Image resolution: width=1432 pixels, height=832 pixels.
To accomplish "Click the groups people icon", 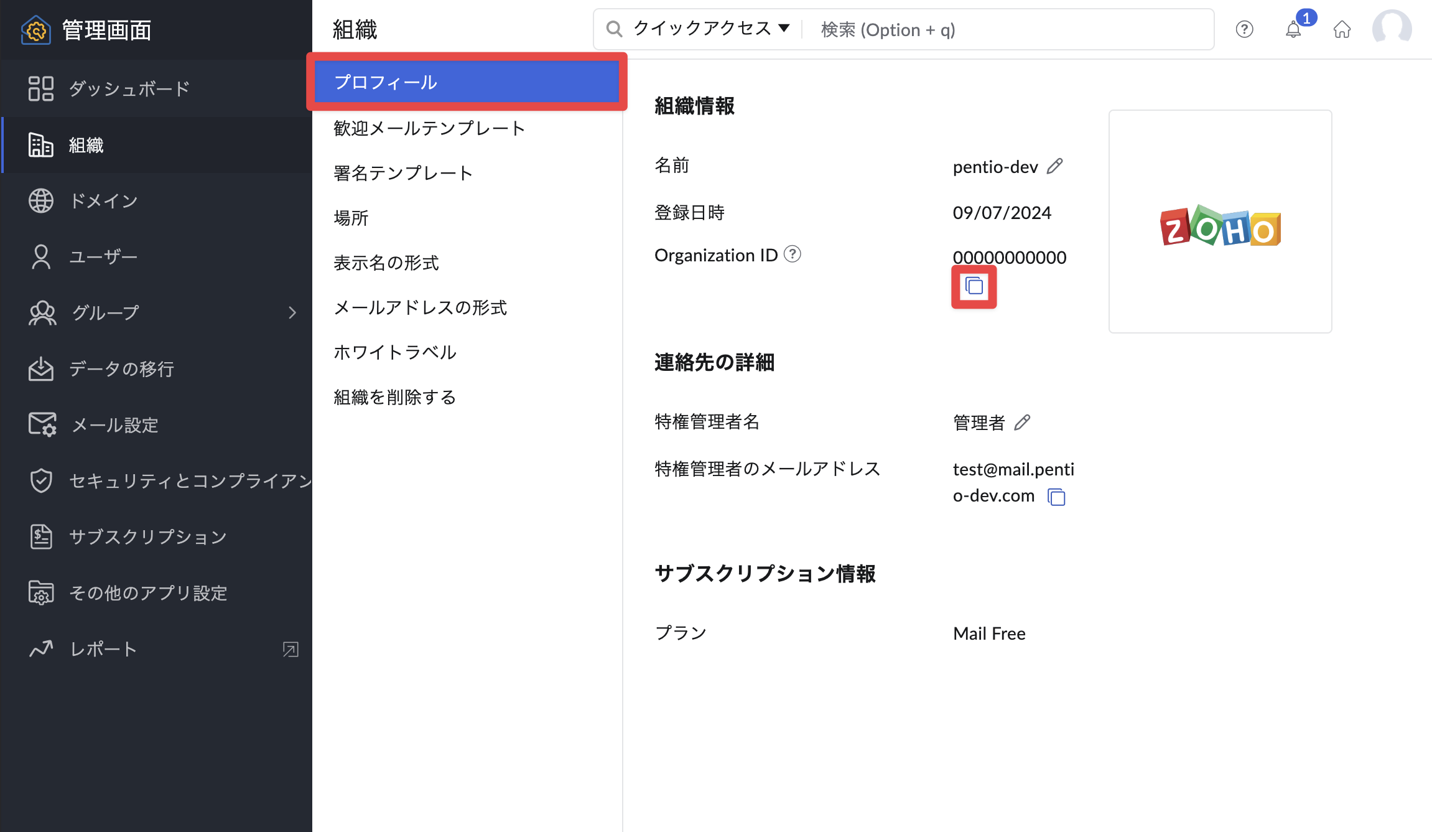I will (42, 312).
